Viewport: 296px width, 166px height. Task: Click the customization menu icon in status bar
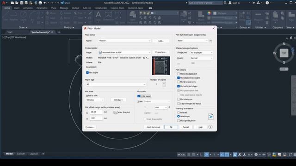pyautogui.click(x=295, y=154)
